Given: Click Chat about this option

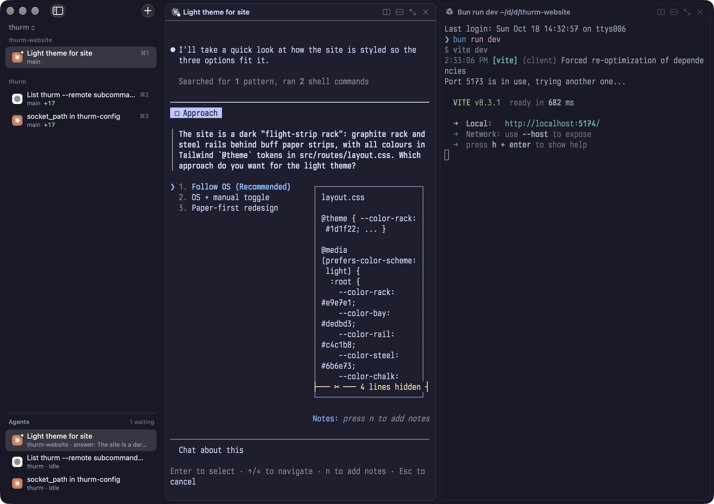Looking at the screenshot, I should (x=211, y=450).
